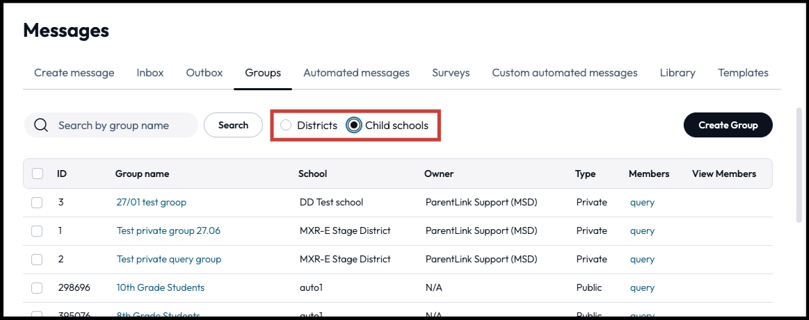809x320 pixels.
Task: Open the 10th Grade Students group
Action: pyautogui.click(x=161, y=287)
